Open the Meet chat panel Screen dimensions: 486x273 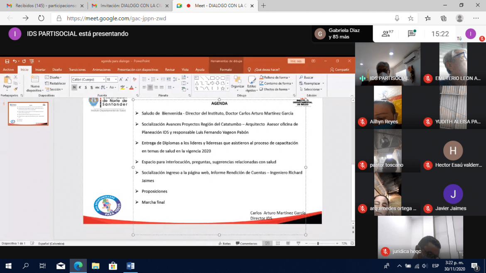pyautogui.click(x=412, y=34)
